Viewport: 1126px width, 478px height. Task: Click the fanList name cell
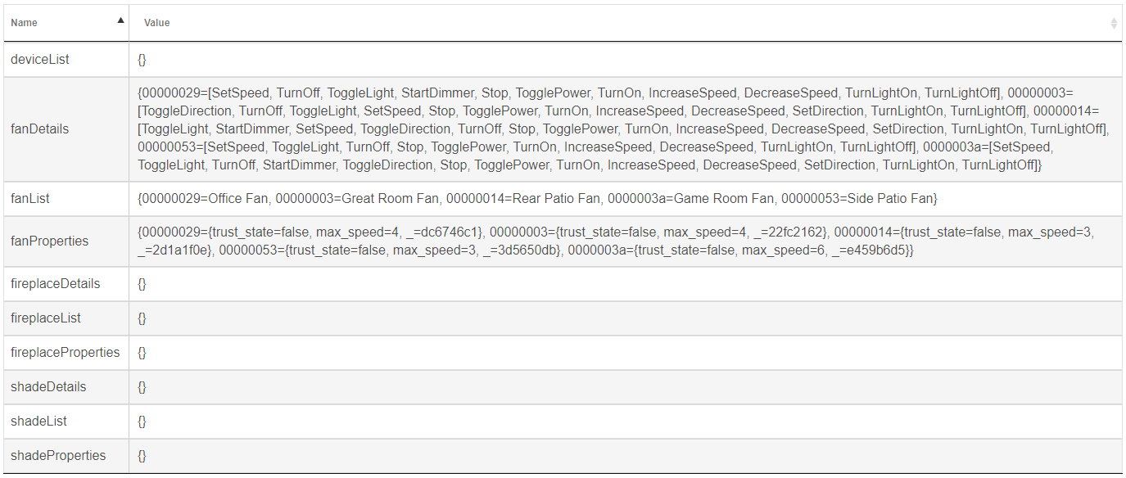point(66,198)
